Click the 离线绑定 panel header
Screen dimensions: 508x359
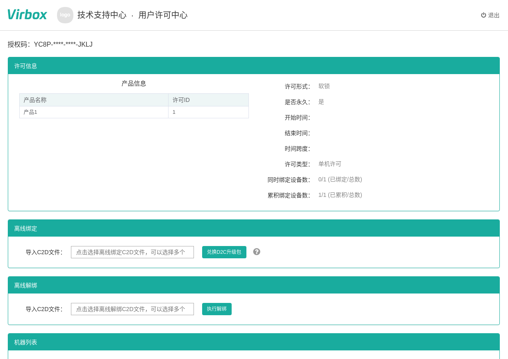click(254, 228)
